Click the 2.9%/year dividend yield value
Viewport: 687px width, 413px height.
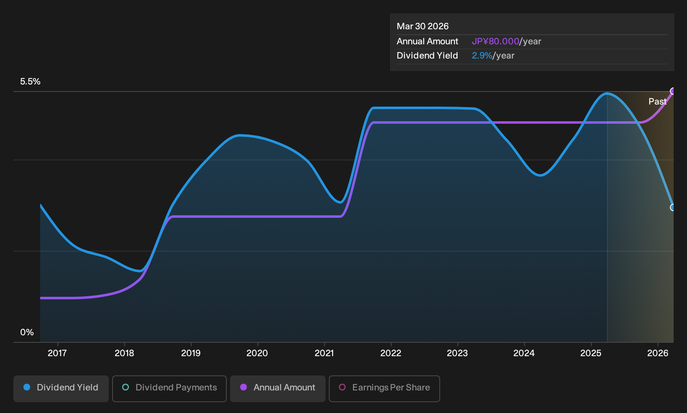[493, 56]
